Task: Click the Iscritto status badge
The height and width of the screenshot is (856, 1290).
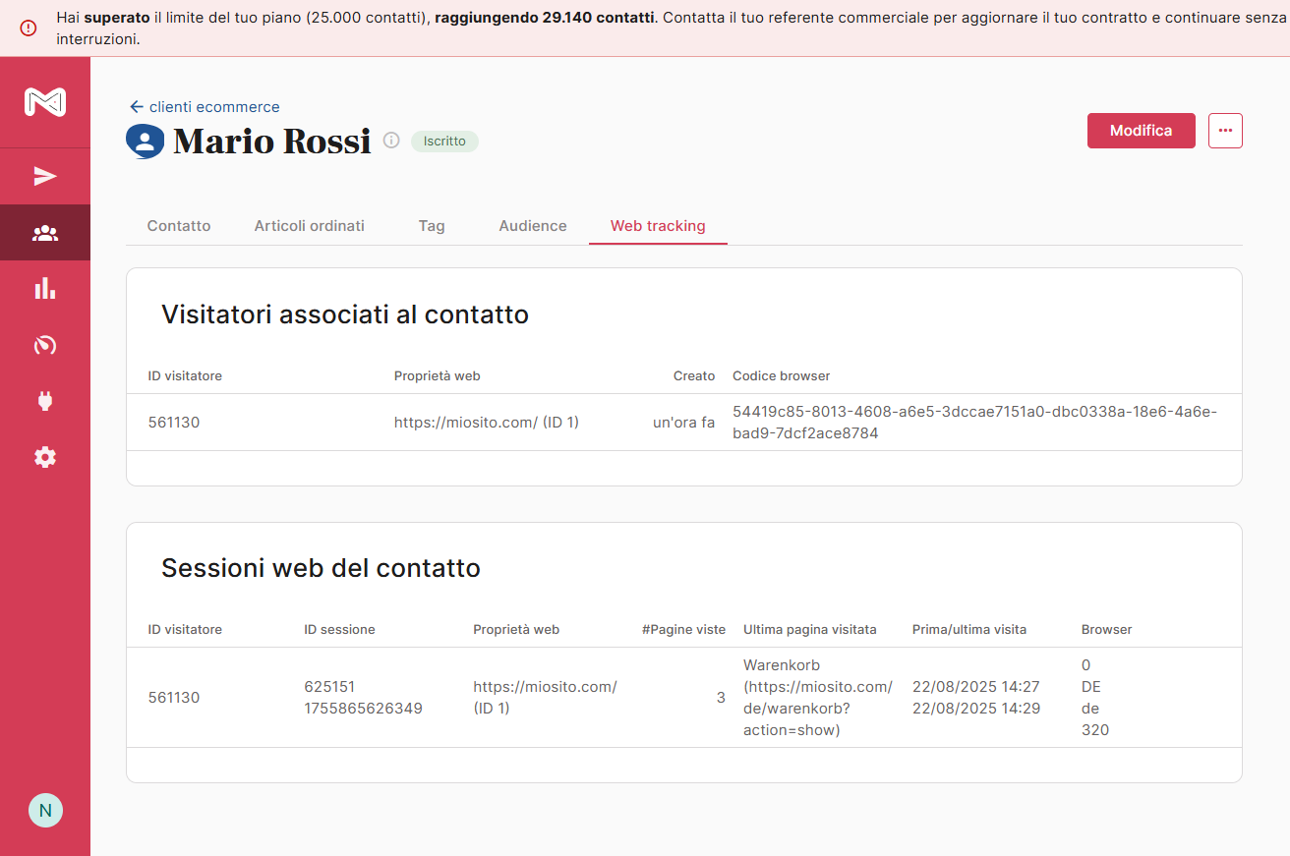Action: pos(444,142)
